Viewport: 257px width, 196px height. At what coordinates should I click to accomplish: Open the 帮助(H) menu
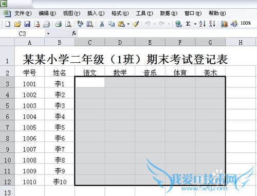coord(217,13)
